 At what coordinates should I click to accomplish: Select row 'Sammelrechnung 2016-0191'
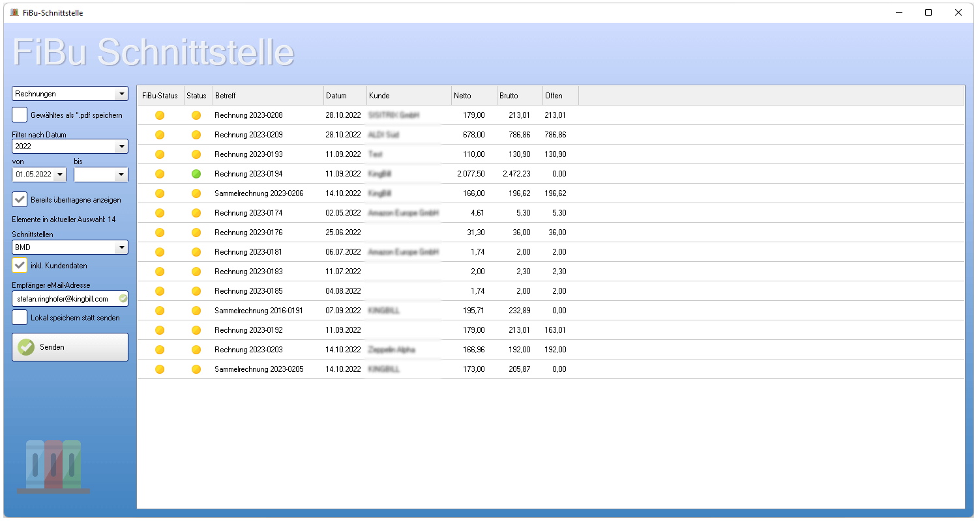[x=551, y=311]
